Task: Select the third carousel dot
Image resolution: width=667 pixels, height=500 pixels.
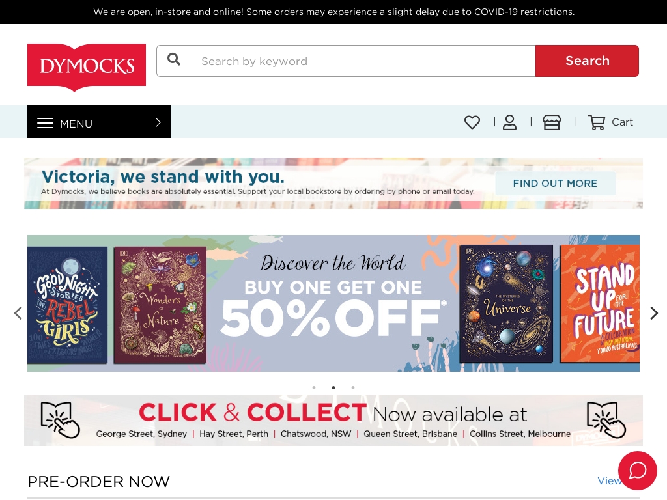Action: 353,387
